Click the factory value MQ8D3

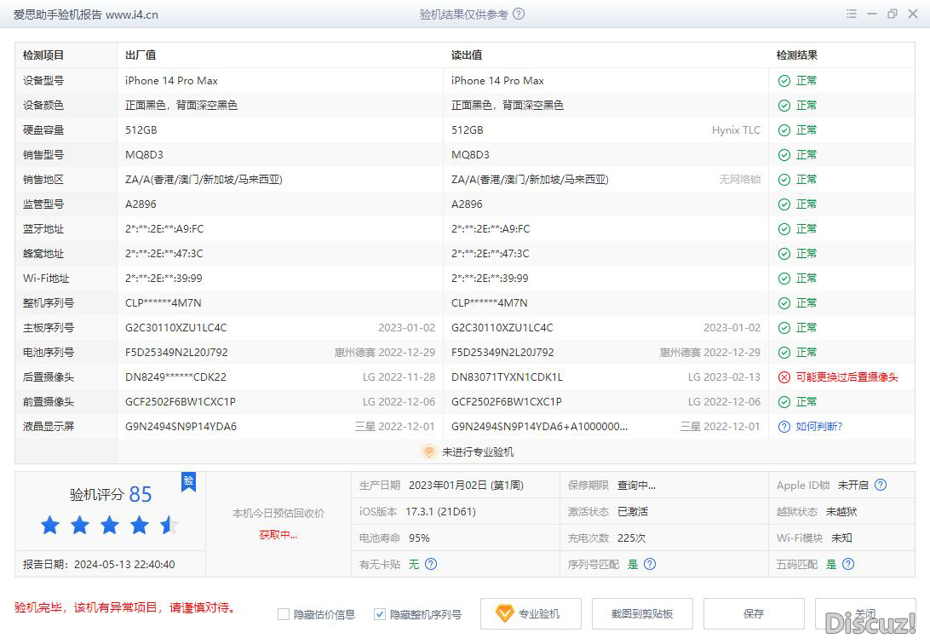pos(144,155)
